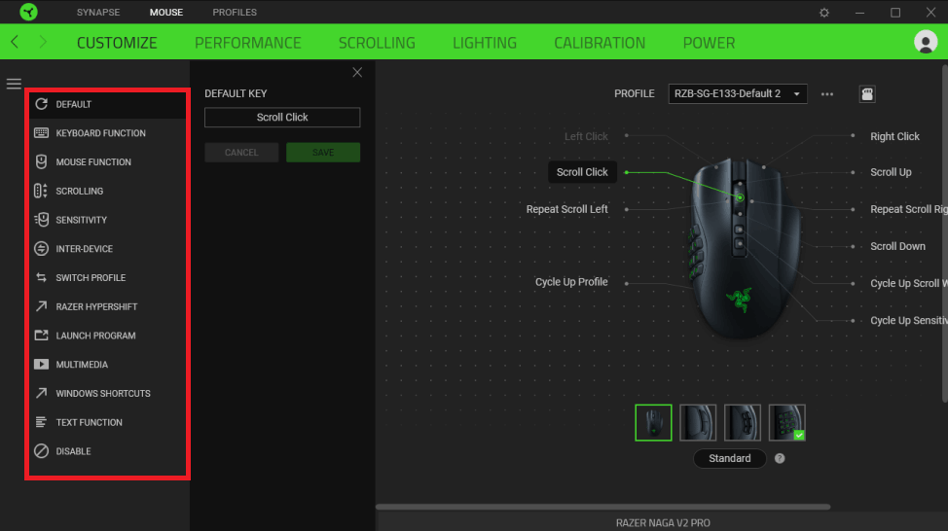
Task: Select Cycle Up Profile assignment
Action: 570,282
